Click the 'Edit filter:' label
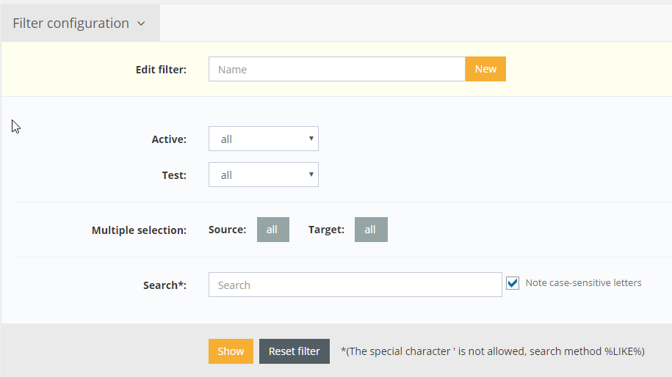Image resolution: width=672 pixels, height=377 pixels. 161,70
